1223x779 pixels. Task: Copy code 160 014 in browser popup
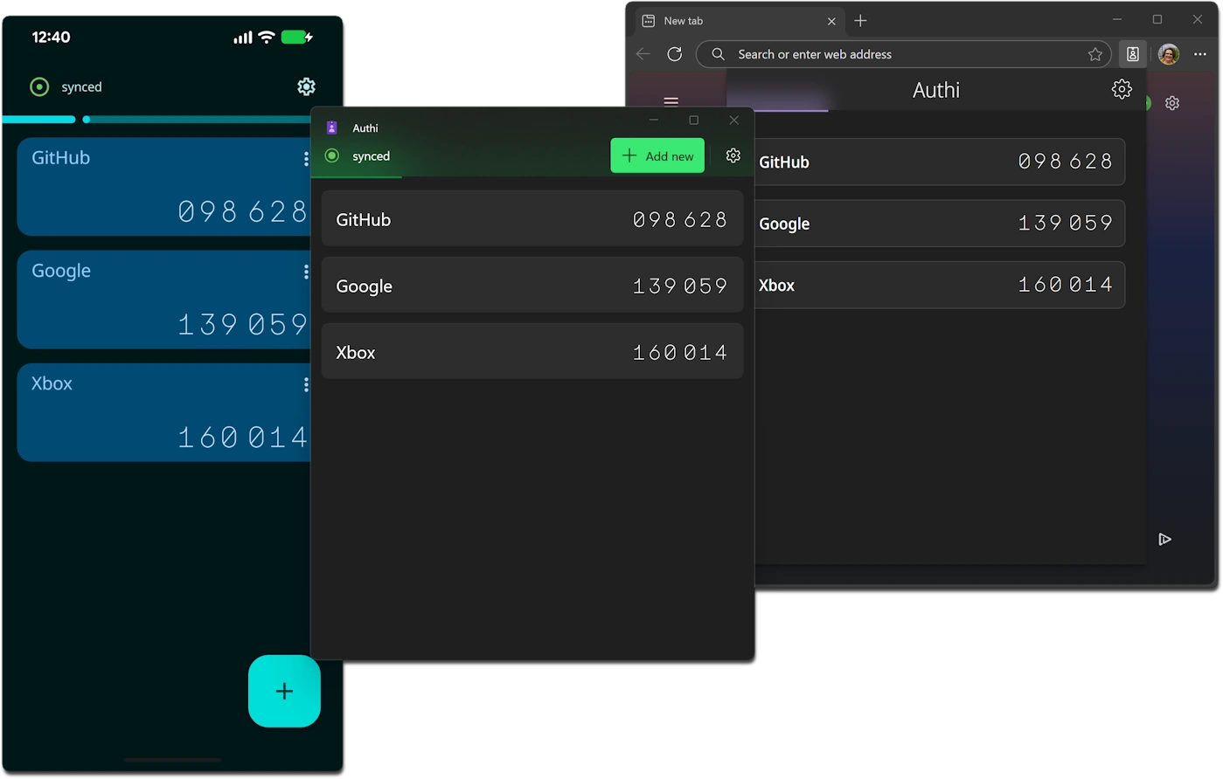pyautogui.click(x=1066, y=285)
